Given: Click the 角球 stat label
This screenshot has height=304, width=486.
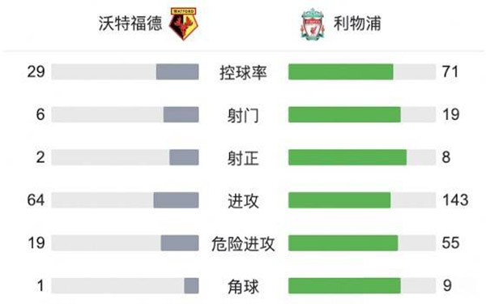Looking at the screenshot, I should [243, 287].
